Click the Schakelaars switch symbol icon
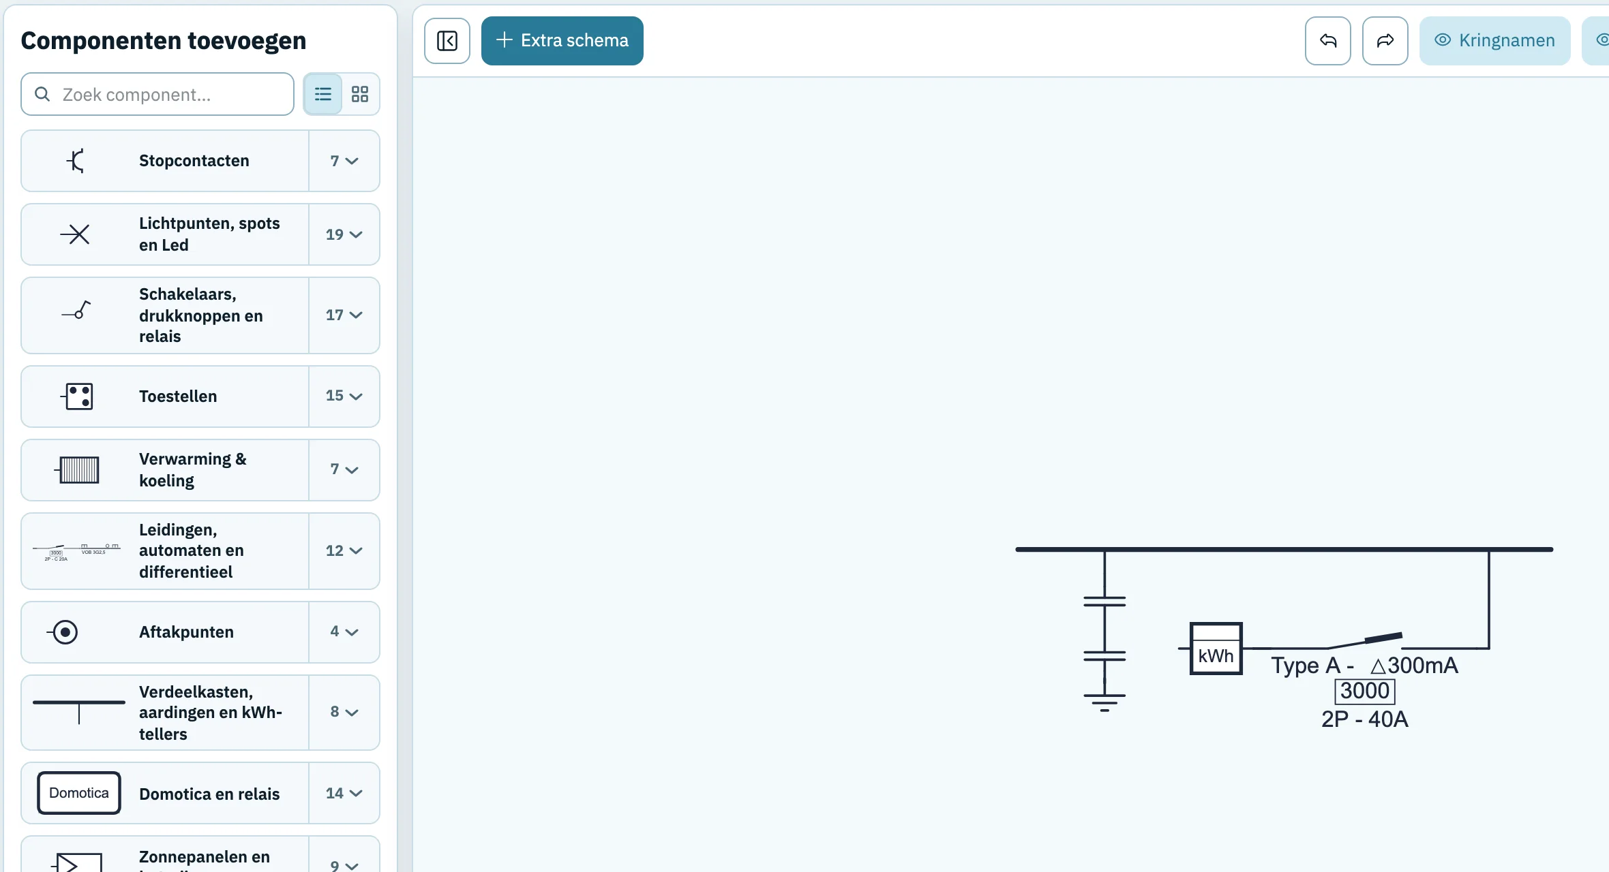The image size is (1609, 872). [x=76, y=311]
